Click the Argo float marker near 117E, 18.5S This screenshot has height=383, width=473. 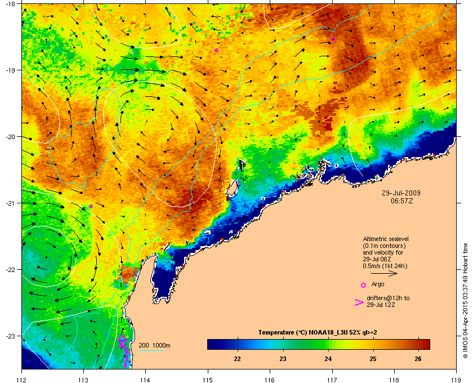[x=333, y=39]
